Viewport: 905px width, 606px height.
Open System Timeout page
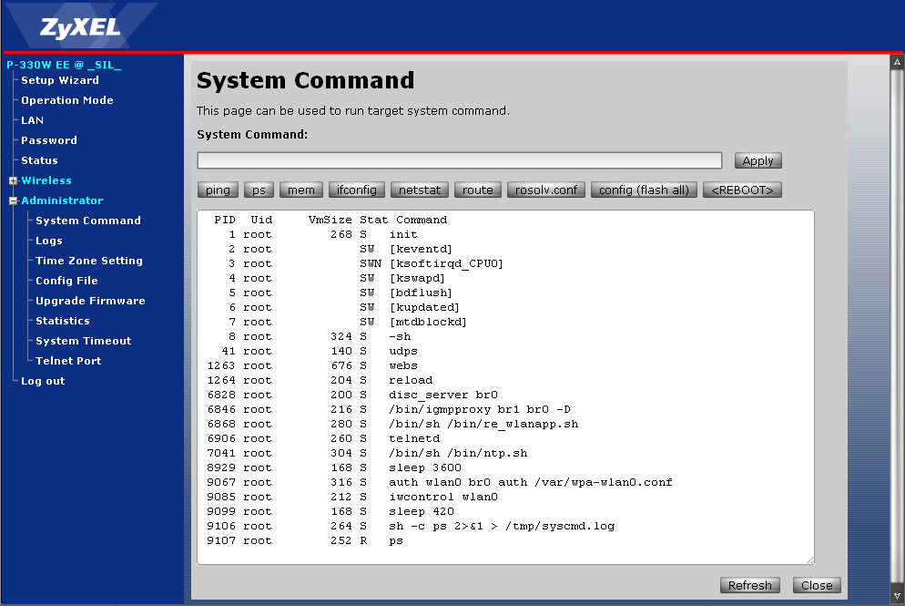pos(84,341)
